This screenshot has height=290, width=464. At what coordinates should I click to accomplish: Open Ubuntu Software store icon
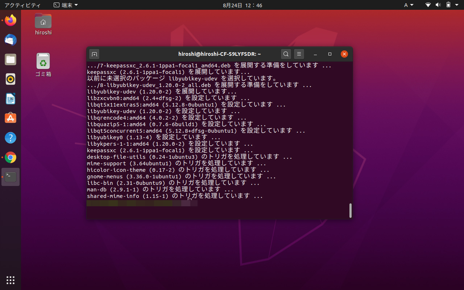11,118
